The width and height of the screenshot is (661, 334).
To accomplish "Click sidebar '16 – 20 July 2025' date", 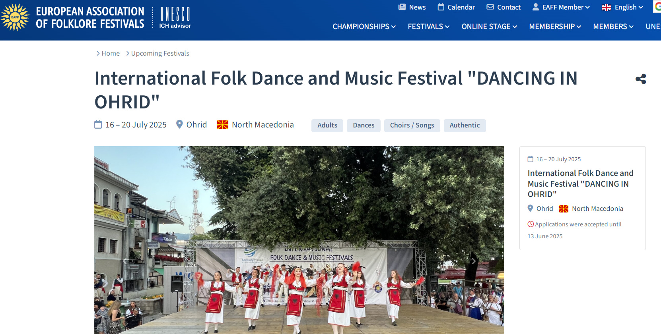I will click(x=558, y=159).
